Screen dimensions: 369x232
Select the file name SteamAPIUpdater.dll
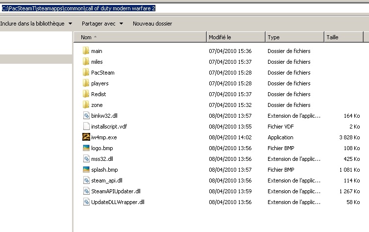coord(116,191)
